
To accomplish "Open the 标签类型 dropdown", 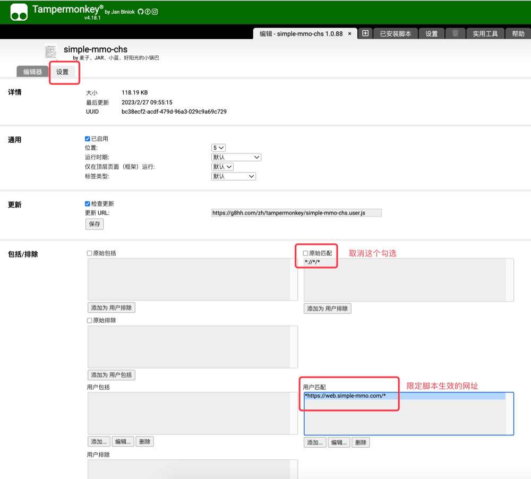I will tap(233, 176).
